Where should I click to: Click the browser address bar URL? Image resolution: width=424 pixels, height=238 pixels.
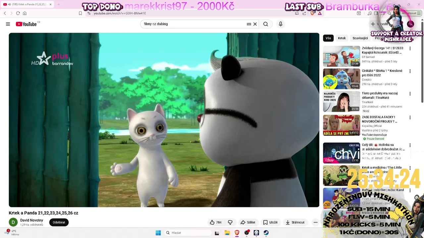pyautogui.click(x=120, y=13)
